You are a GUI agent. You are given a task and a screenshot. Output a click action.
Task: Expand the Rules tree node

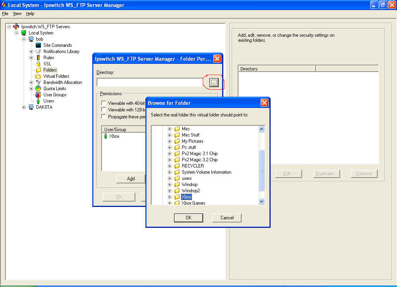31,58
